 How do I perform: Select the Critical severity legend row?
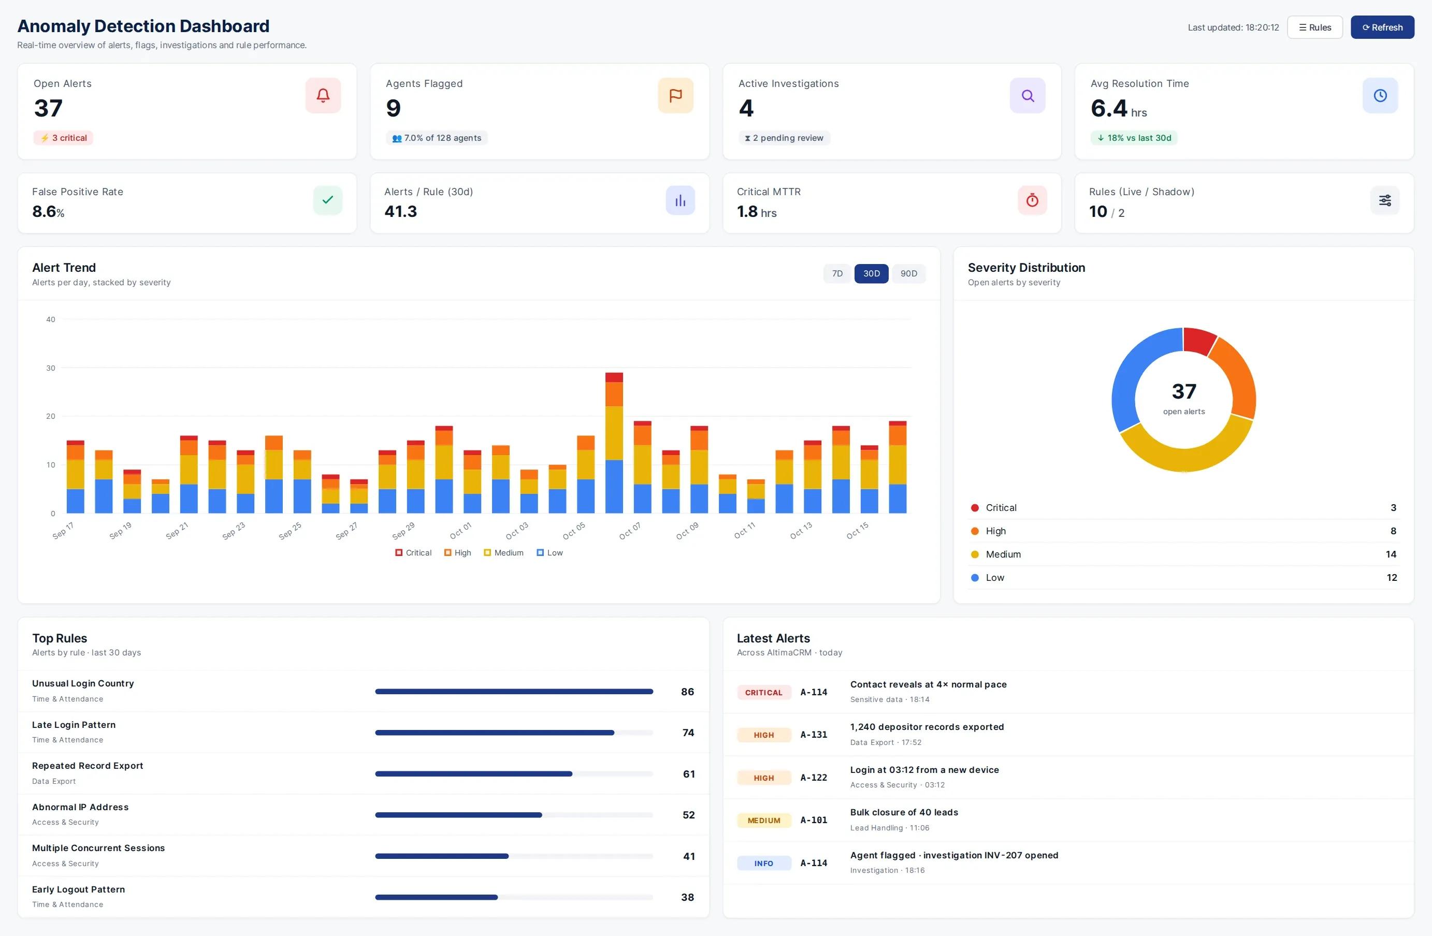[1183, 508]
